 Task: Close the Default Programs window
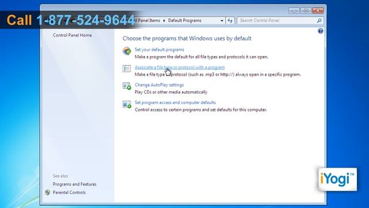318,10
